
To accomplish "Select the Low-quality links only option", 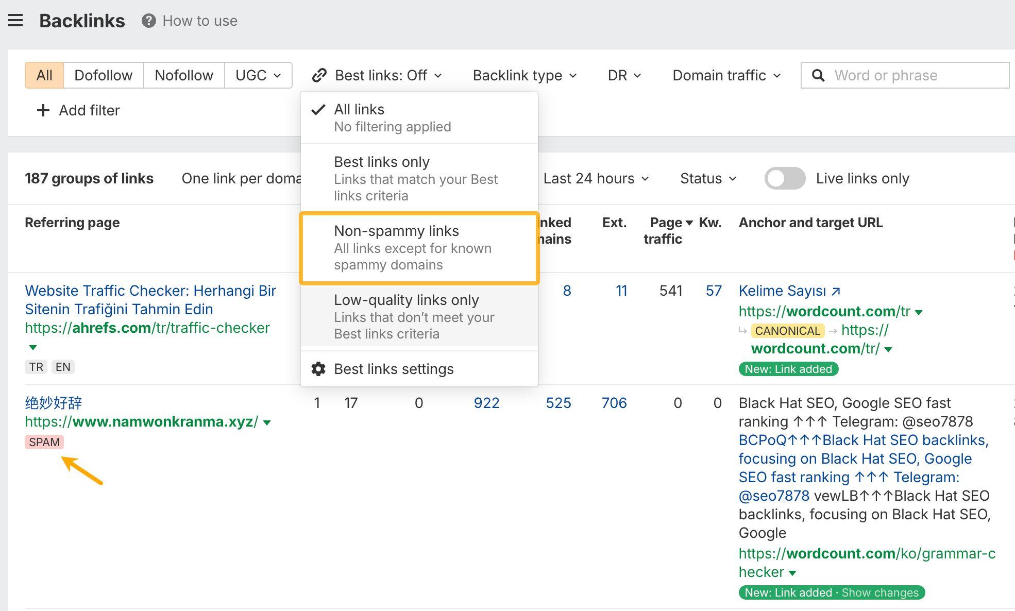I will (x=419, y=316).
